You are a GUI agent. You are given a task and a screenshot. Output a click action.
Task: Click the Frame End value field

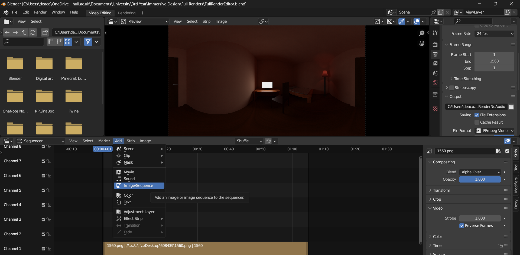494,61
